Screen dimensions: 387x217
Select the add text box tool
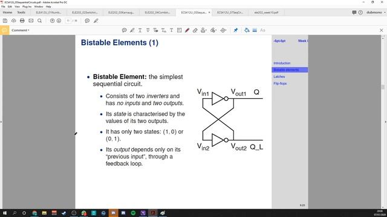point(179,30)
